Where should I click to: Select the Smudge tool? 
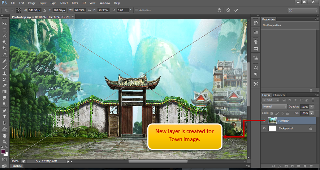[x=4, y=98]
